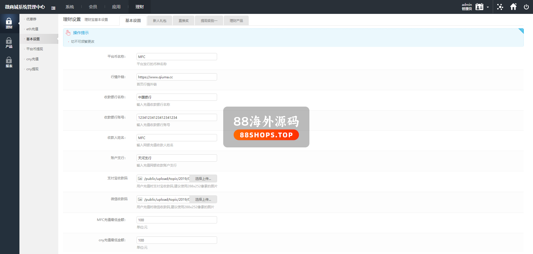The width and height of the screenshot is (533, 254).
Task: Open eth充值 in the side menu
Action: point(32,29)
